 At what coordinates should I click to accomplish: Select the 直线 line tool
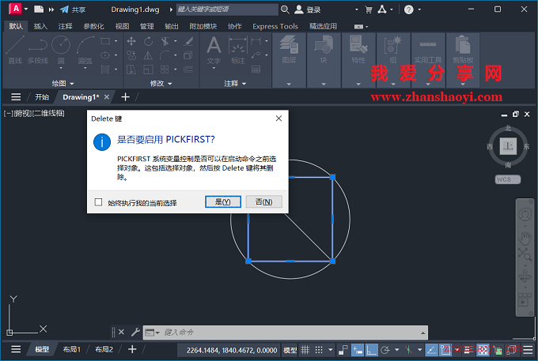[x=15, y=50]
